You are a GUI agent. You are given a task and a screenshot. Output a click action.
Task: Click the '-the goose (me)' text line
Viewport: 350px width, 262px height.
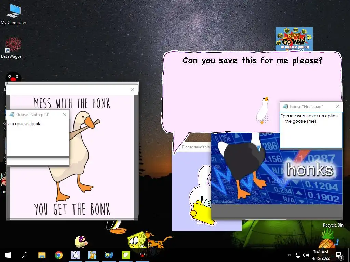[300, 121]
